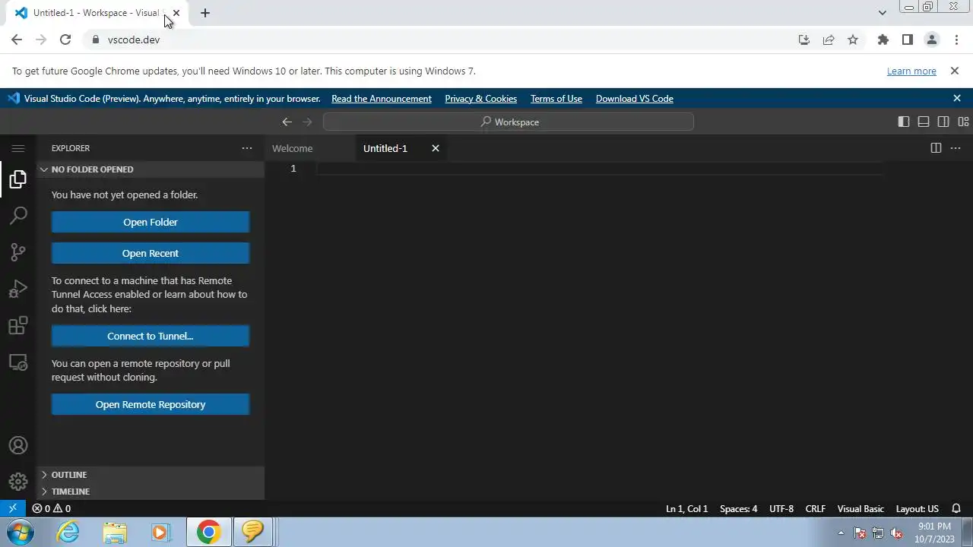Go back in editor navigation
Viewport: 973px width, 547px height.
click(287, 122)
